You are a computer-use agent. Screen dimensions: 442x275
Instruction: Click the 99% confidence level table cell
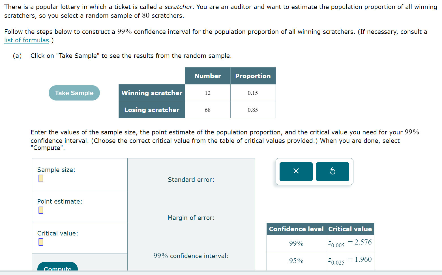pyautogui.click(x=296, y=243)
